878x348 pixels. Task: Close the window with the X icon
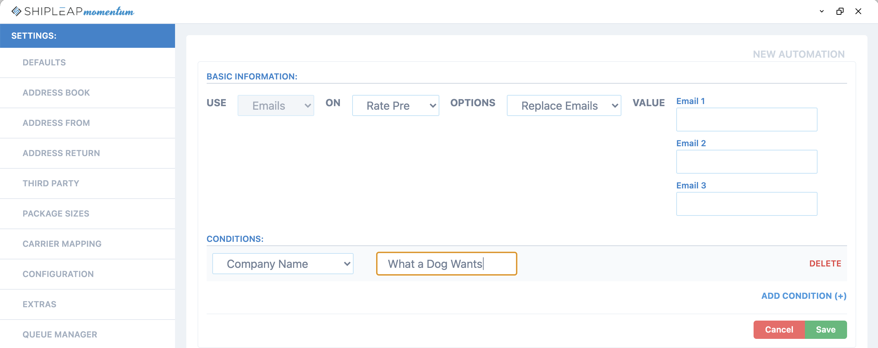(858, 11)
